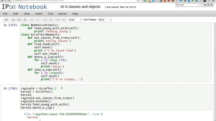Viewport: 216px width, 121px height.
Task: Click the def dance_a_jig(self): line
Action: (x=46, y=57)
